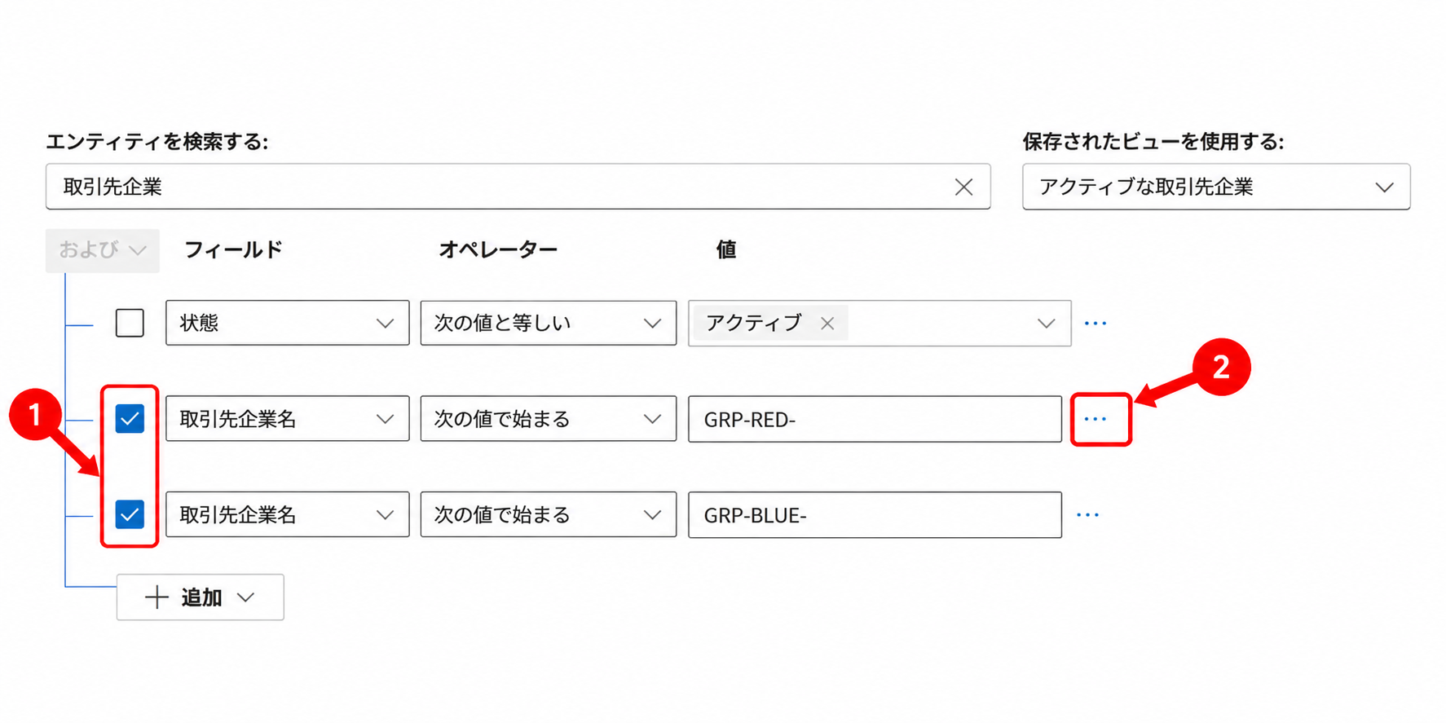Uncheck the GRP-RED- row checkbox
Screen dimensions: 1446x723
[130, 419]
